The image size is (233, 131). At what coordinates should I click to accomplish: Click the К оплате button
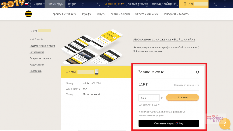182,97
